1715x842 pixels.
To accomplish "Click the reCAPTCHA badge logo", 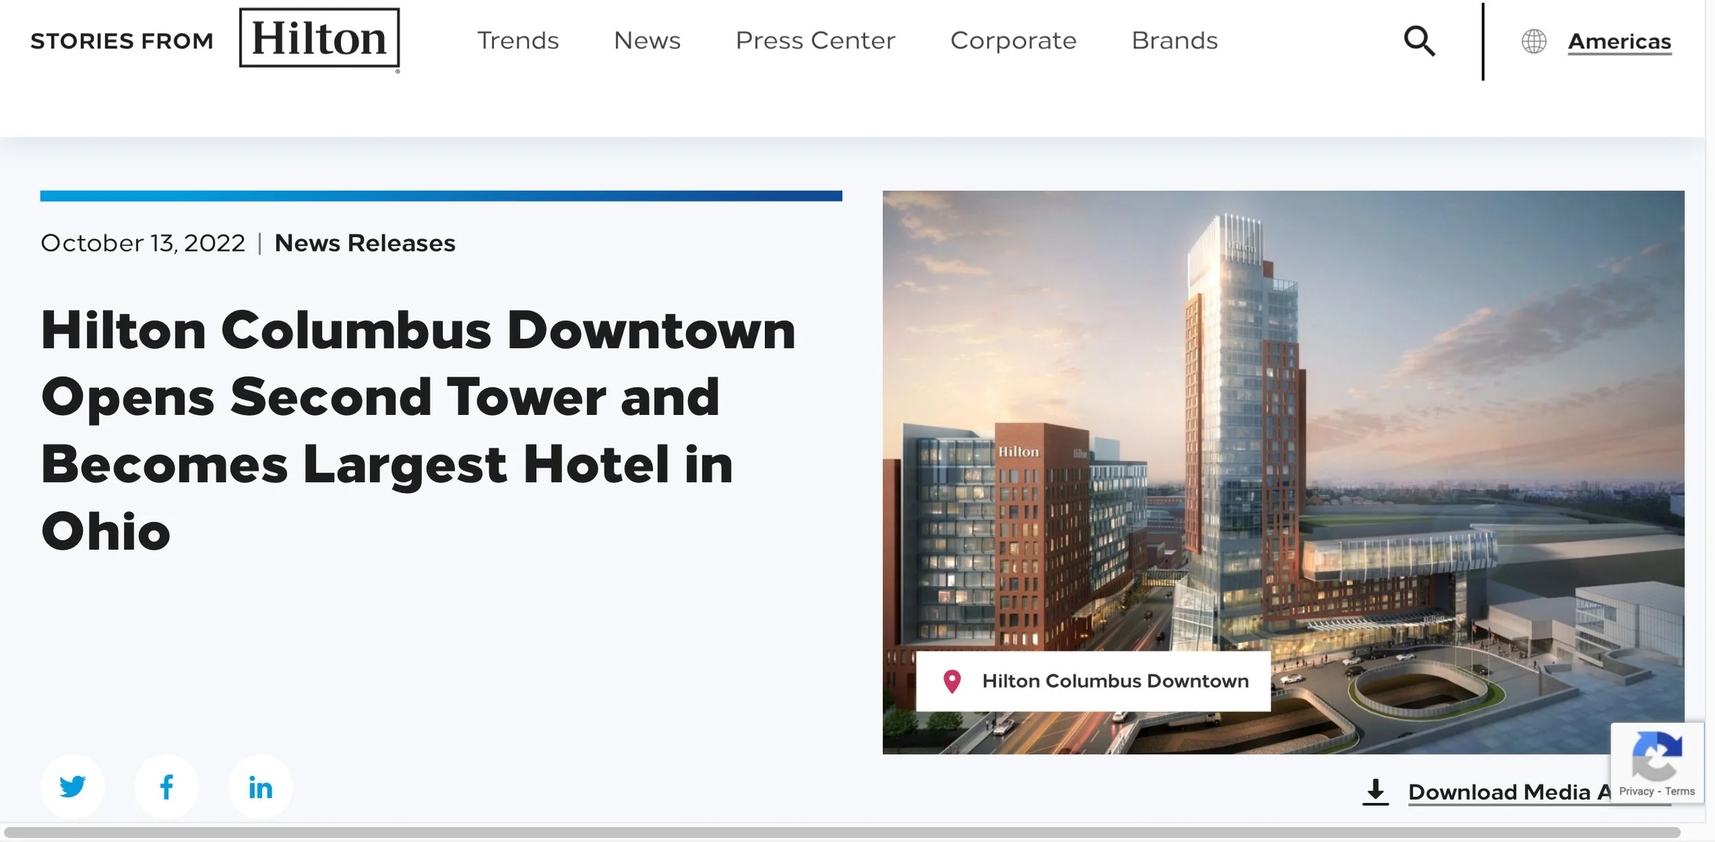I will point(1657,756).
